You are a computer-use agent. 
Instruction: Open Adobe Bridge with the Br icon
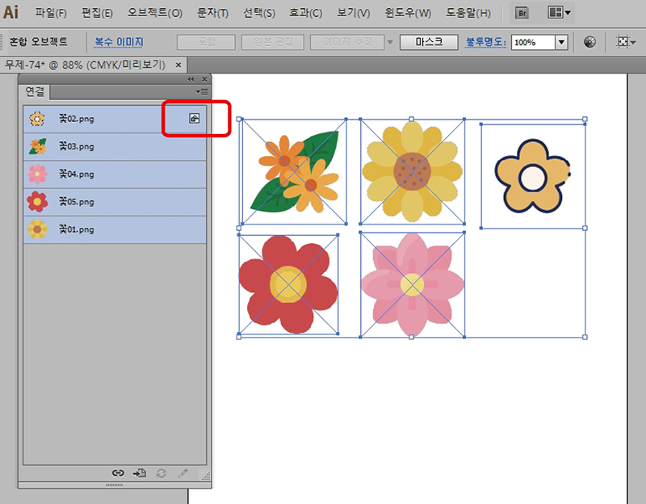coord(522,13)
